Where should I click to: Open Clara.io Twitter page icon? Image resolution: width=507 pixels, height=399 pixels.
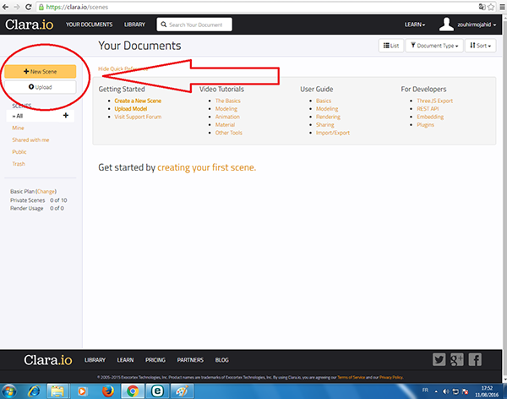pos(439,359)
